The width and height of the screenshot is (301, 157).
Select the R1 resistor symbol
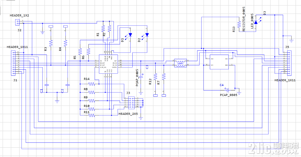[103, 28]
